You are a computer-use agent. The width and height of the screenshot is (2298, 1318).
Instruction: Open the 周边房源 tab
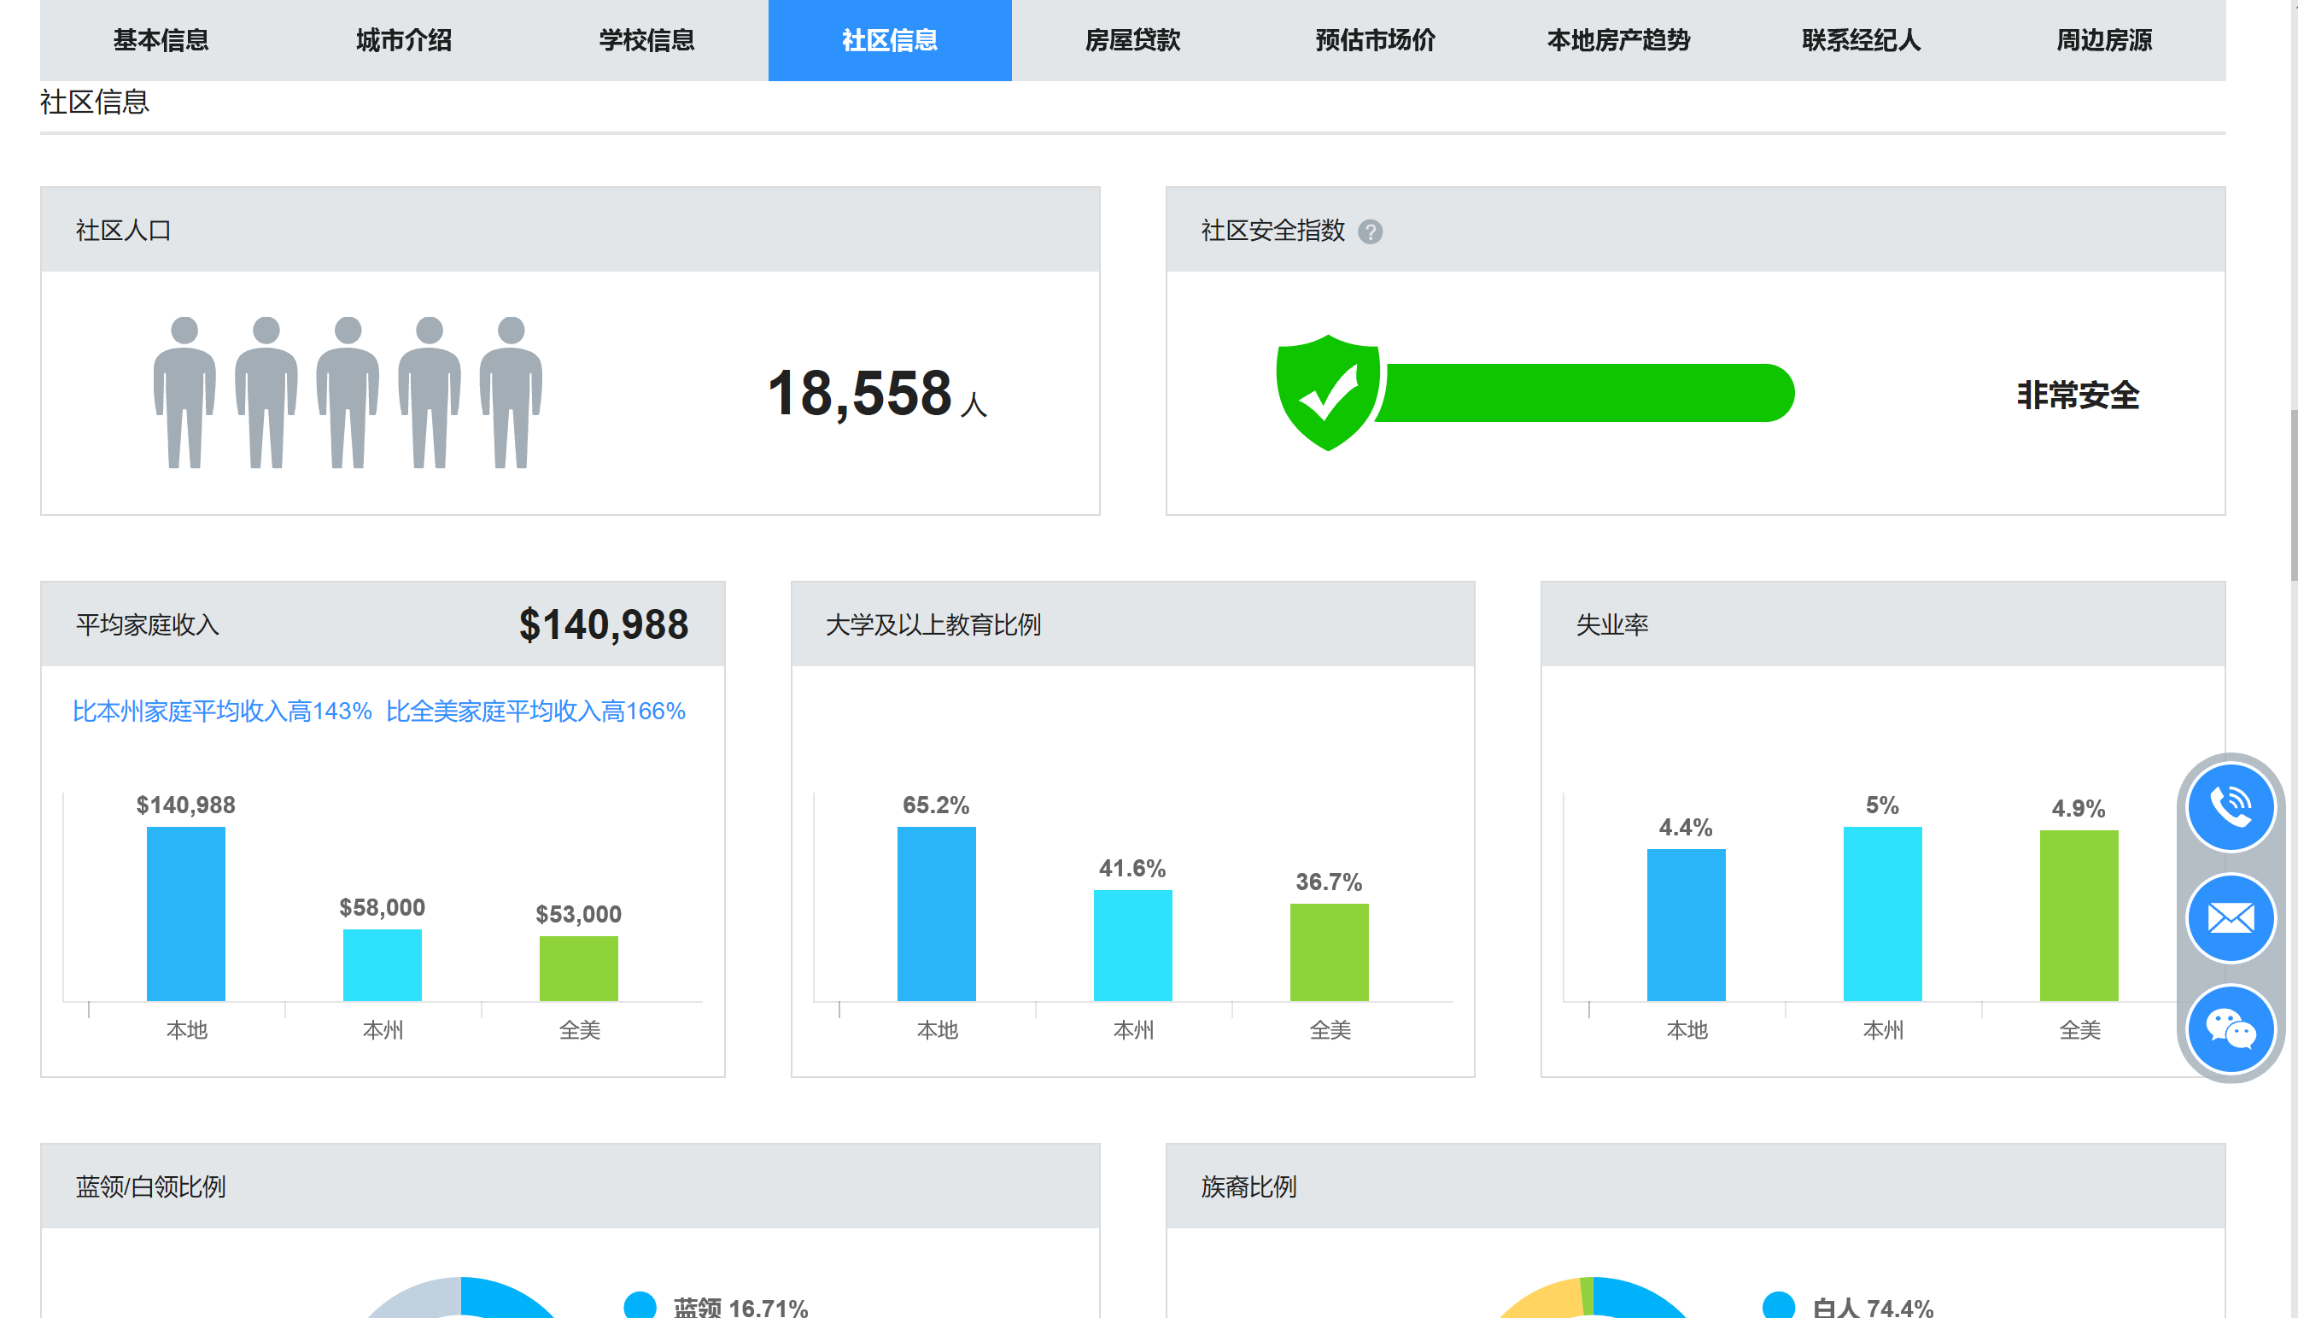2104,40
